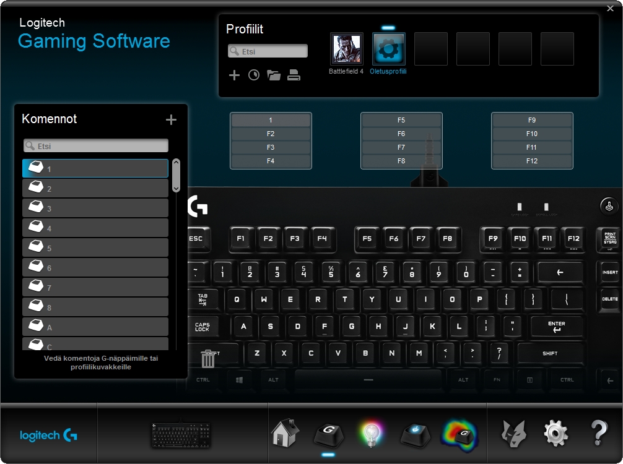Click the F1 slot assigned to 1
The image size is (623, 464).
pyautogui.click(x=271, y=120)
